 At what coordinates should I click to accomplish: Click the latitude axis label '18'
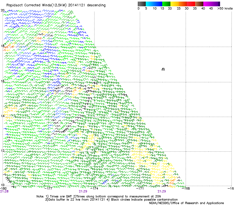tap(3, 46)
